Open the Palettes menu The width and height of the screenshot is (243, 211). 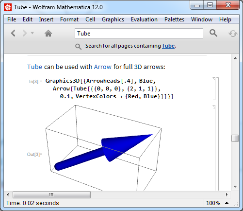tap(174, 19)
